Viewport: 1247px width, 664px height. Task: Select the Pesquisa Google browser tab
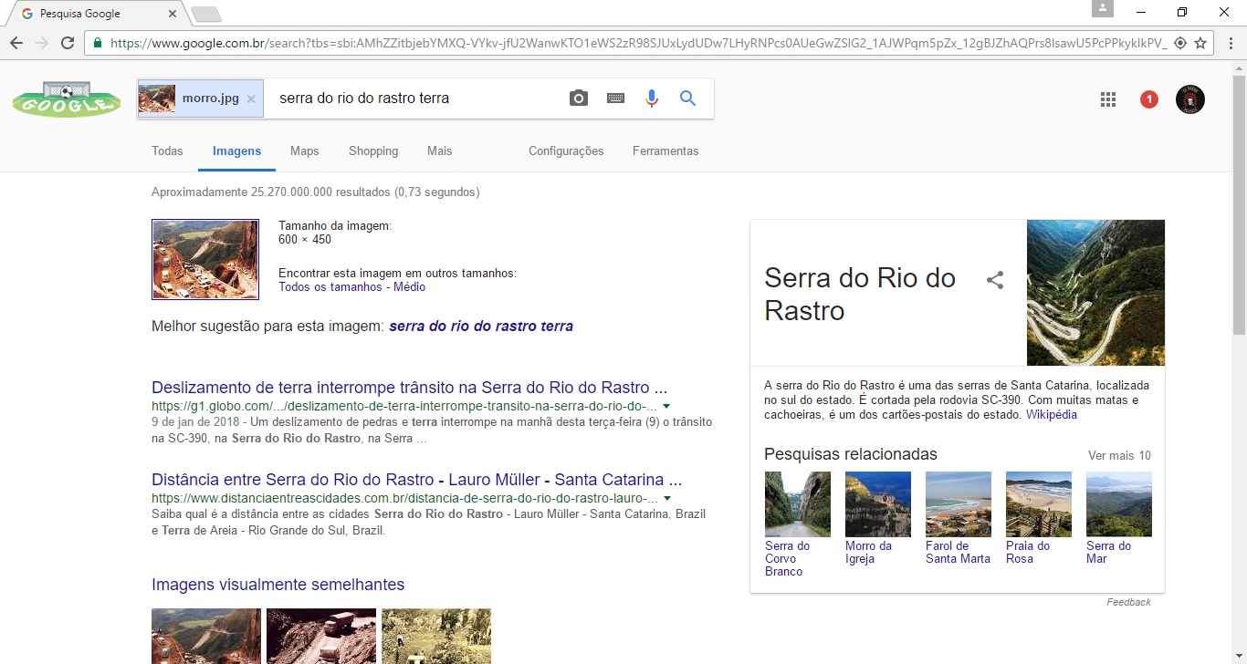coord(96,14)
